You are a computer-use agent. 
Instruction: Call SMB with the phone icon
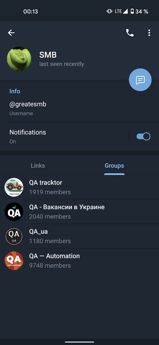pyautogui.click(x=130, y=33)
